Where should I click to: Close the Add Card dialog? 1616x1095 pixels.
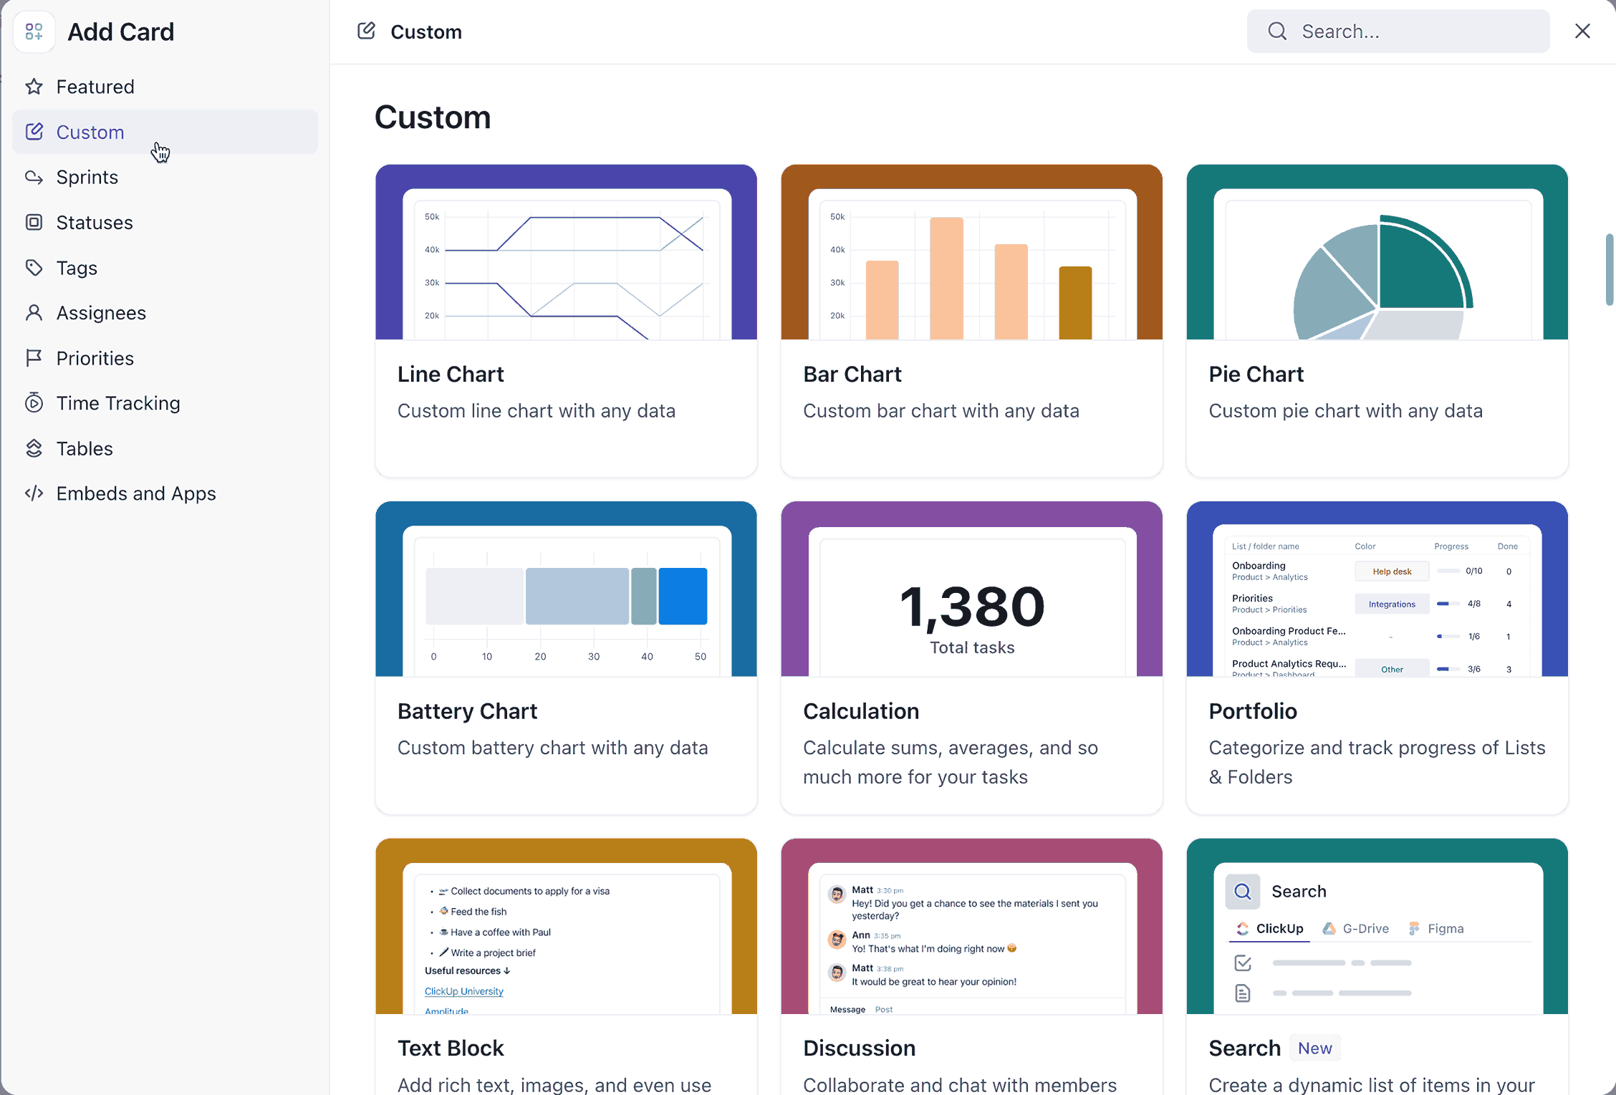click(1582, 32)
